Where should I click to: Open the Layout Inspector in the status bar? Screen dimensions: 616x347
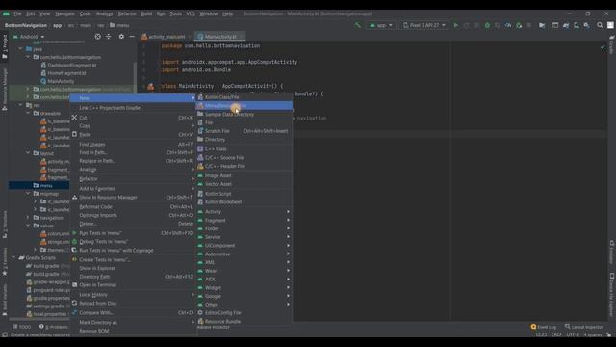[584, 327]
